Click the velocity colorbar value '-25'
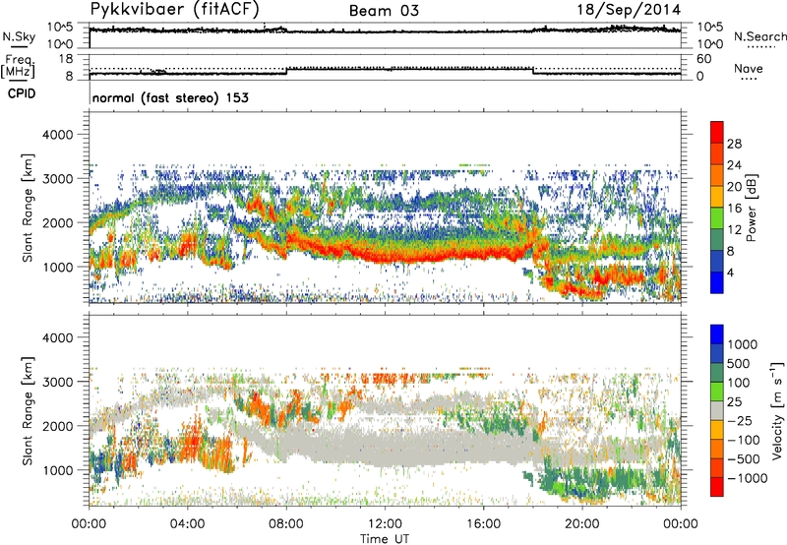The height and width of the screenshot is (545, 787). tap(742, 420)
